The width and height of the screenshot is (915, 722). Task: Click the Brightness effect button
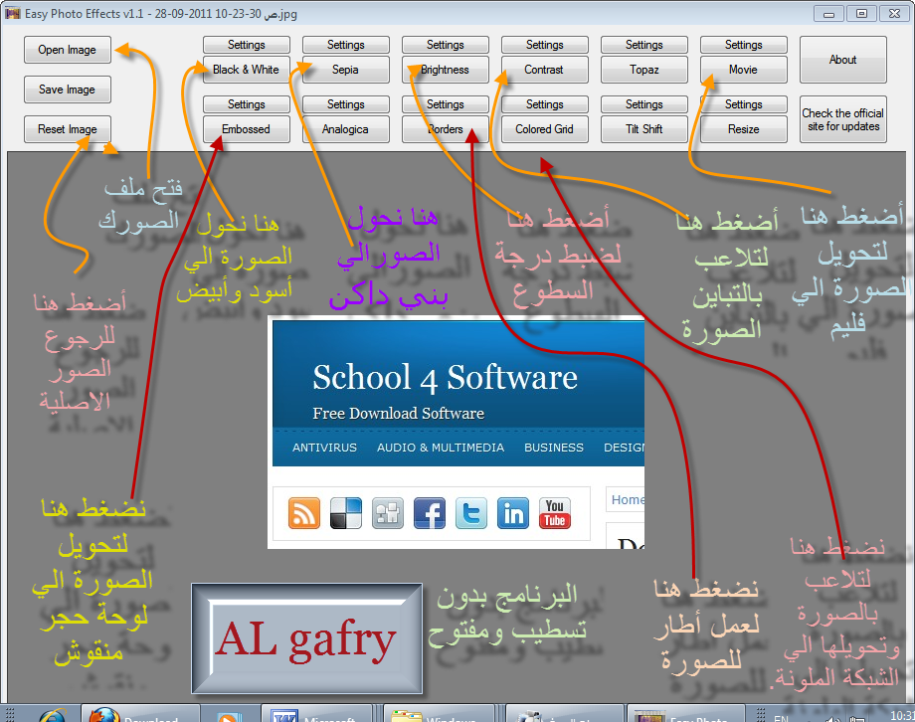tap(446, 70)
